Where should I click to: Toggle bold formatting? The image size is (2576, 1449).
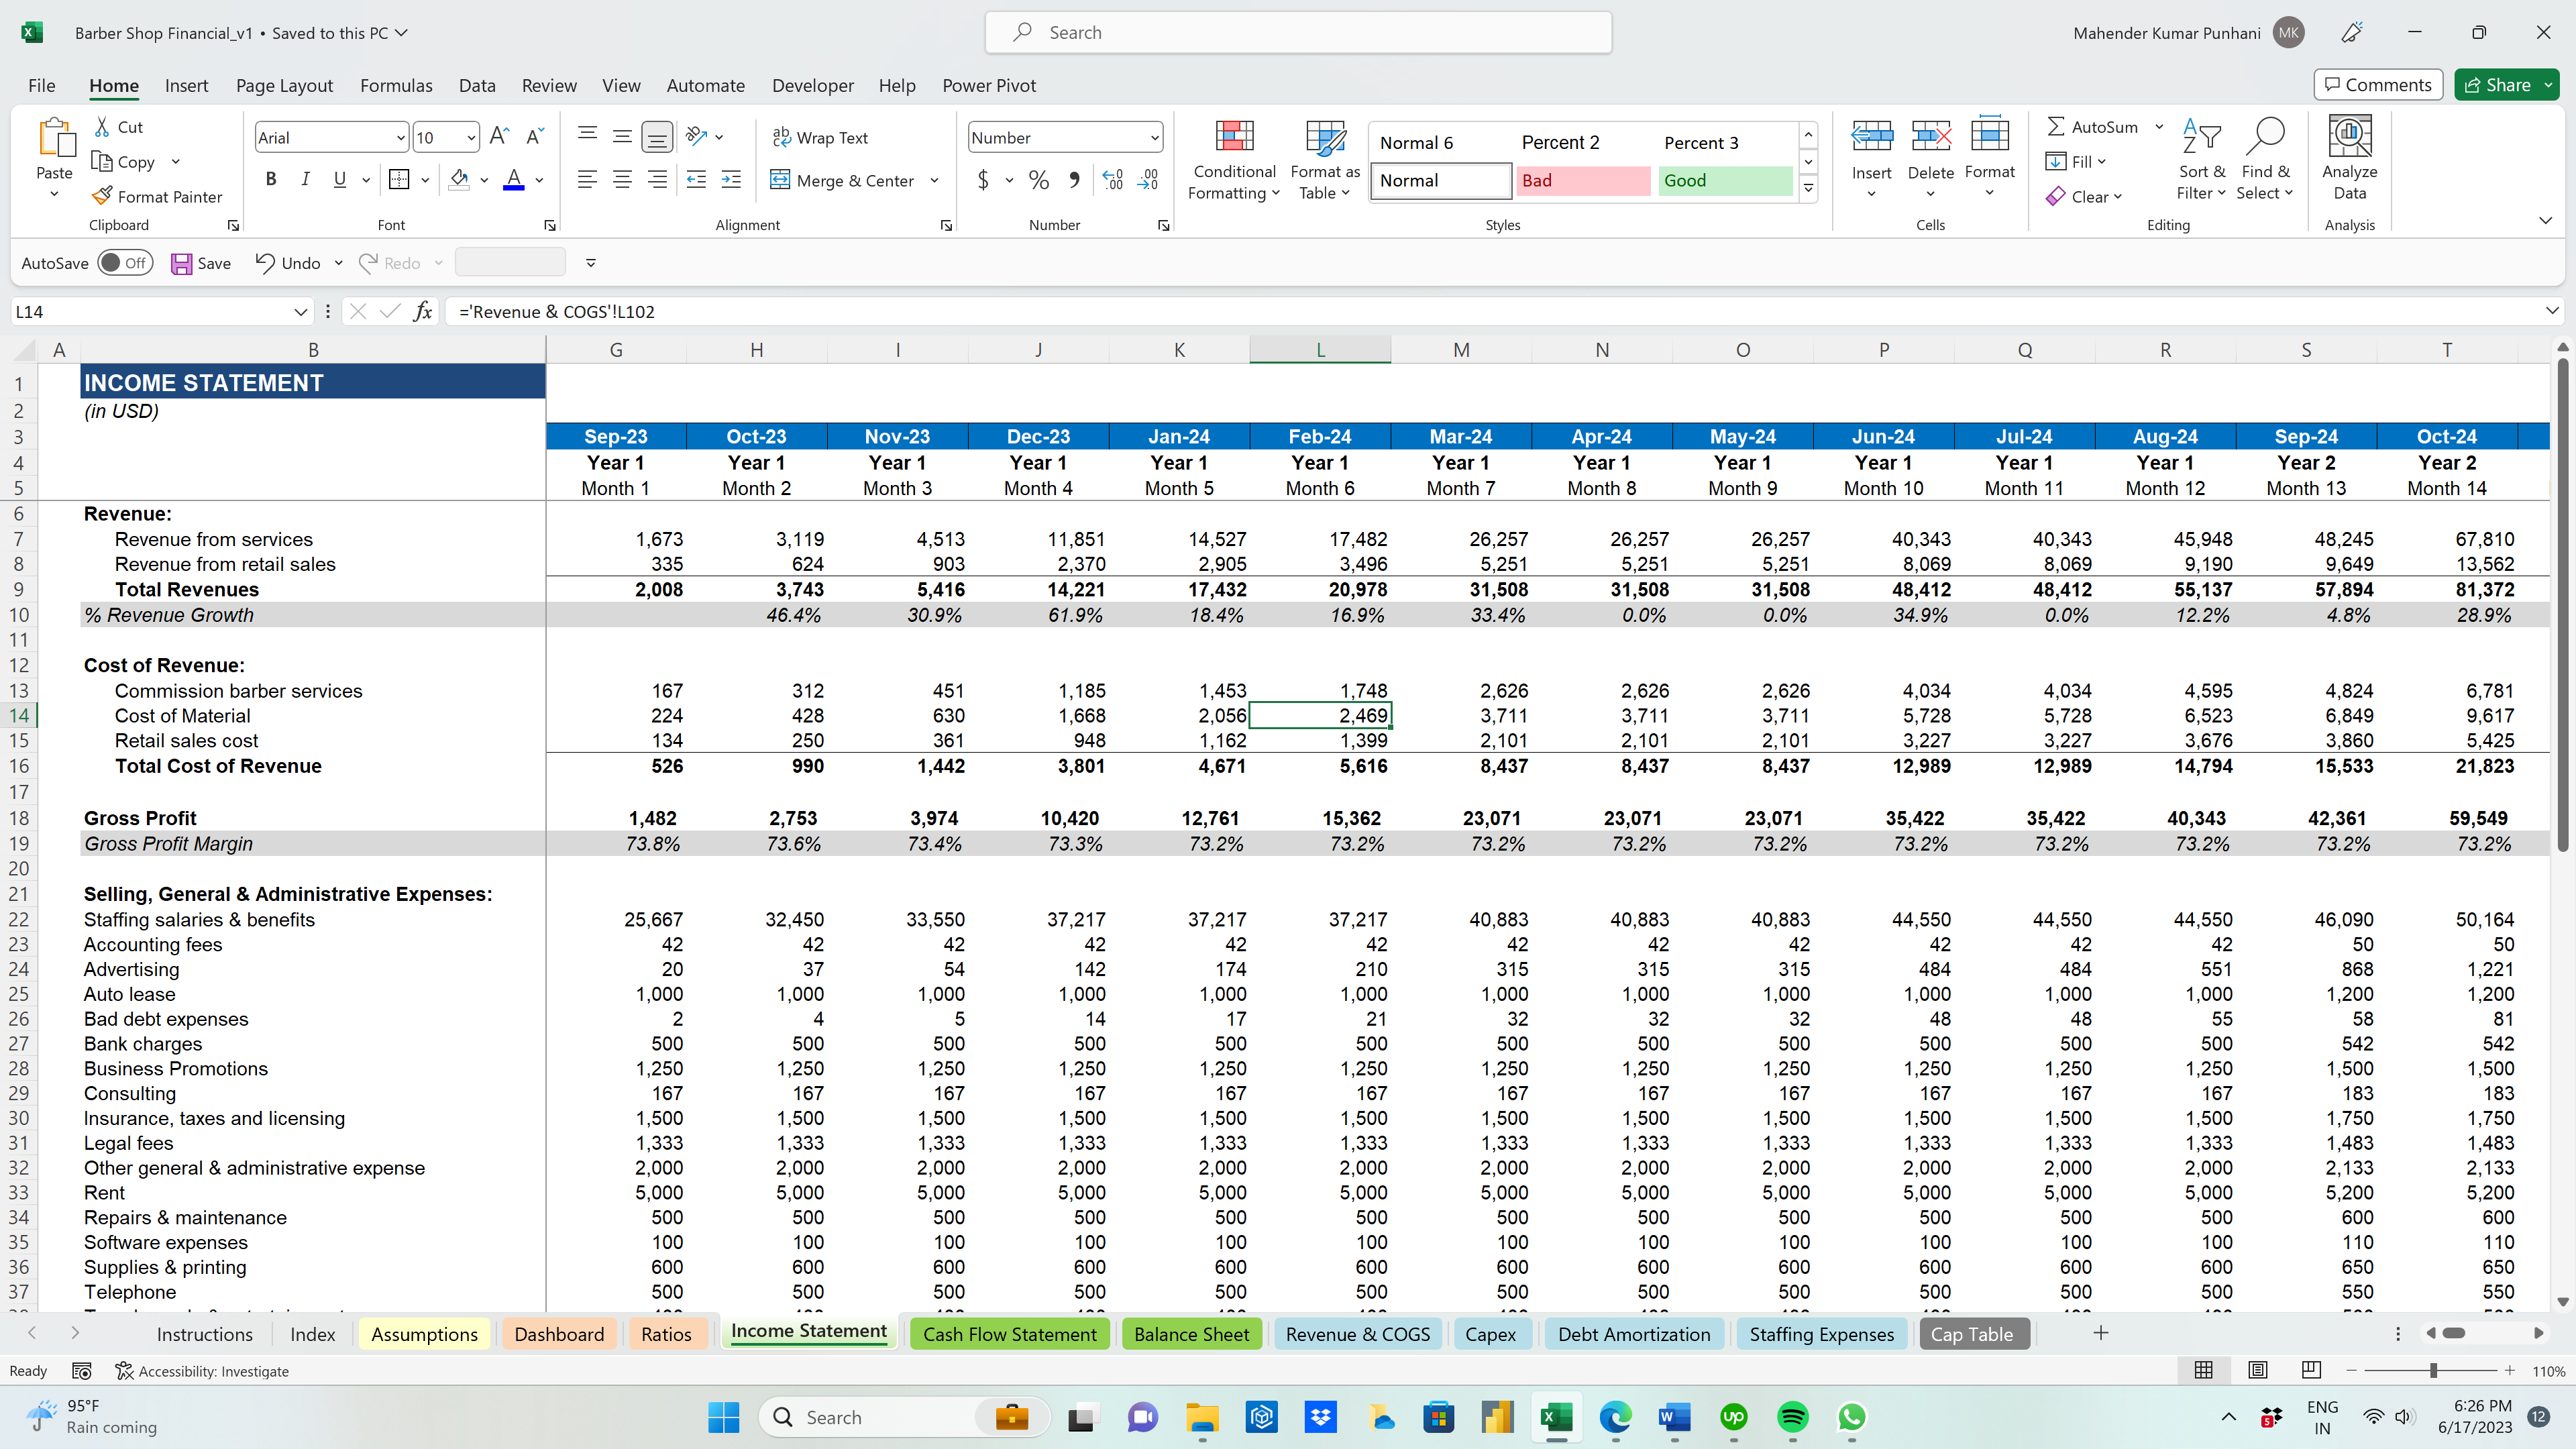(270, 179)
